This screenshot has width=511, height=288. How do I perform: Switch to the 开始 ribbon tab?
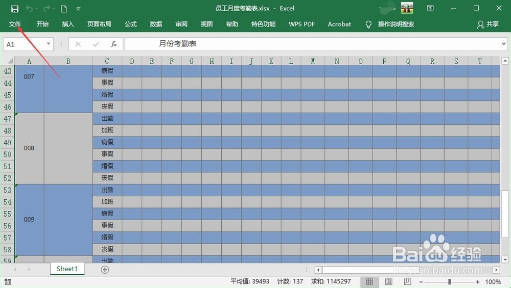tap(42, 24)
